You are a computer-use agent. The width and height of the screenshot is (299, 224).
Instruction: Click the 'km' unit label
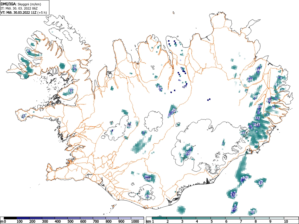(x=149, y=222)
